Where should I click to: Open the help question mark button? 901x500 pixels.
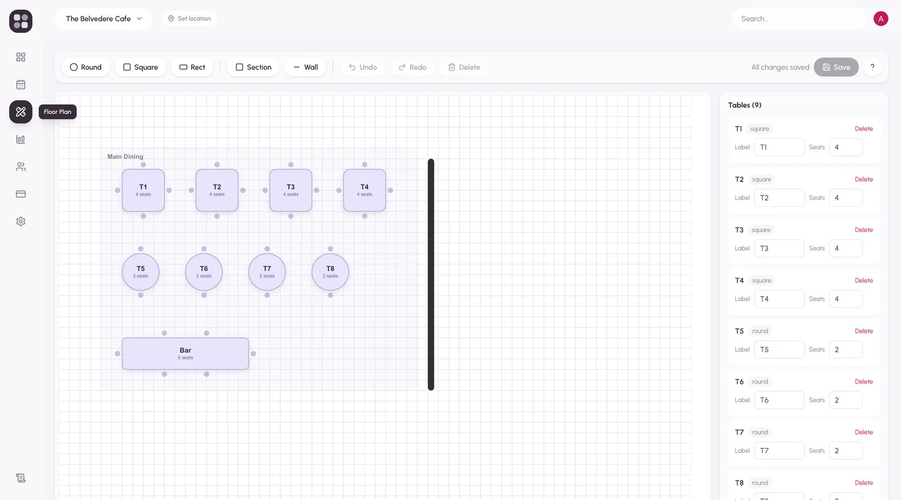(872, 67)
